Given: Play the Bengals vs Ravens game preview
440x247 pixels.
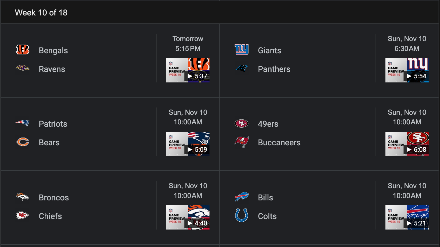Looking at the screenshot, I should coord(188,70).
